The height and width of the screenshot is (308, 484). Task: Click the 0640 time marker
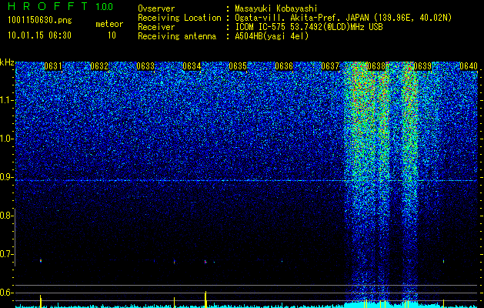(469, 66)
